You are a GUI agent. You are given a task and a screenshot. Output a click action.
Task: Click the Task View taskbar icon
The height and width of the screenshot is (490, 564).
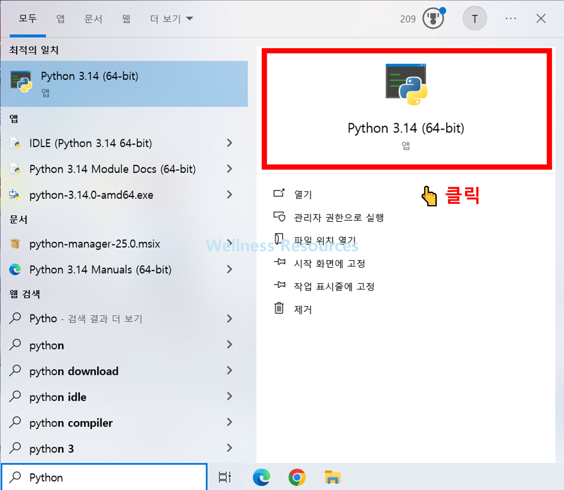click(x=224, y=477)
